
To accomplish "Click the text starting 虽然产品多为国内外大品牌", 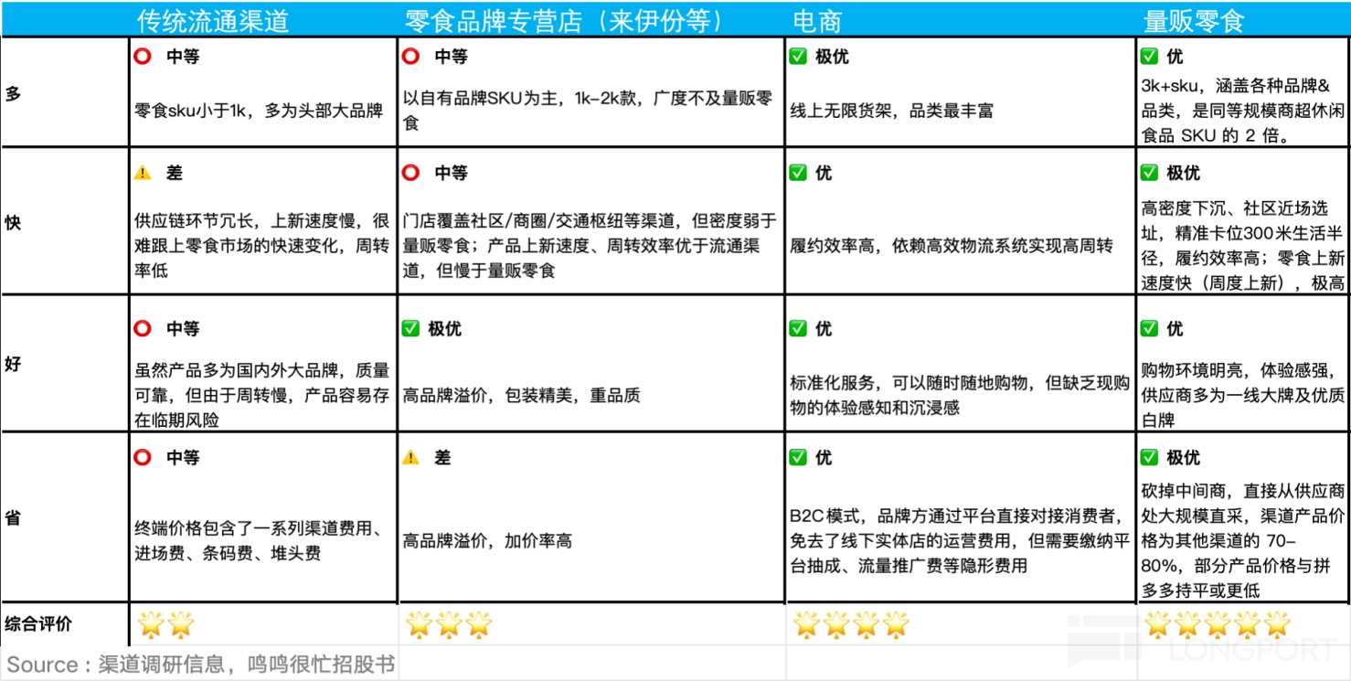I will tap(261, 395).
